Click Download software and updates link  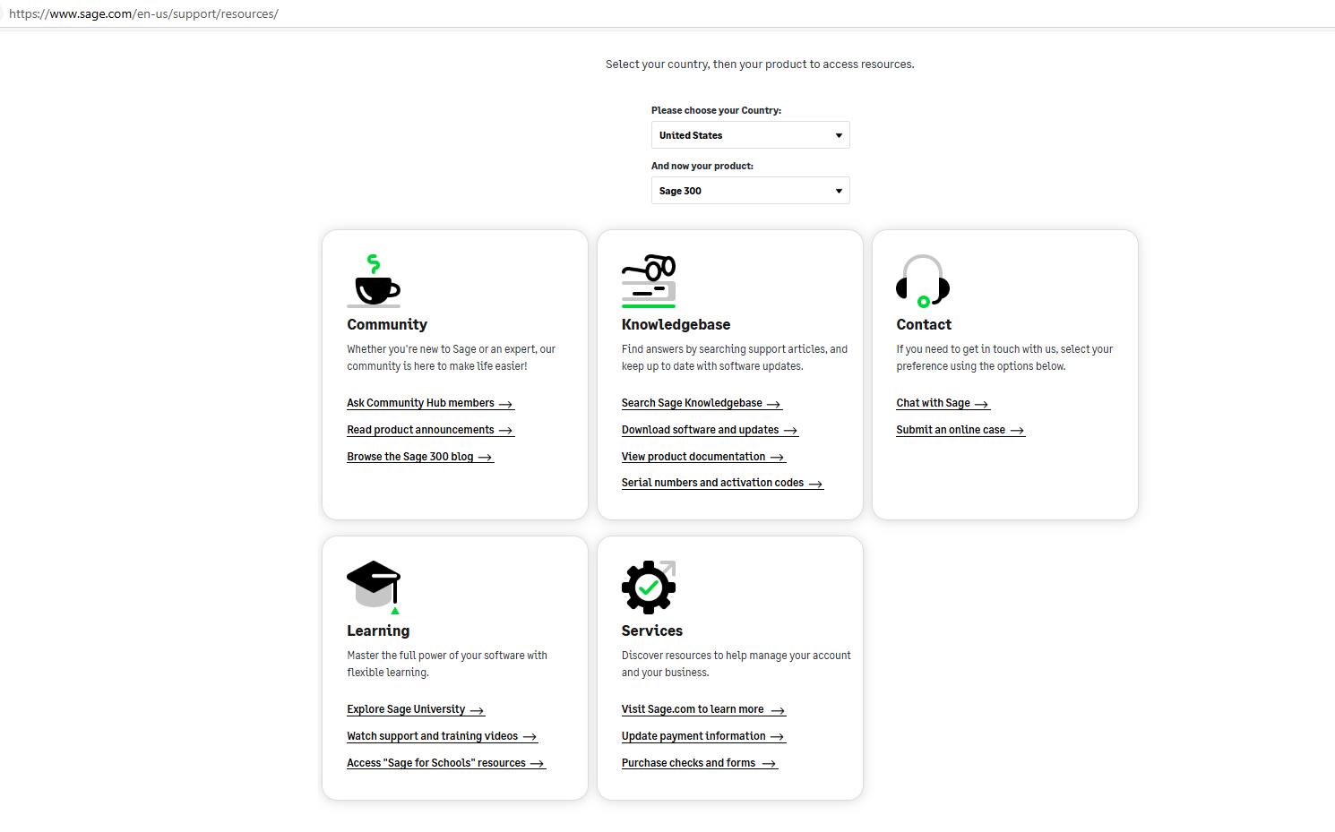(x=710, y=430)
